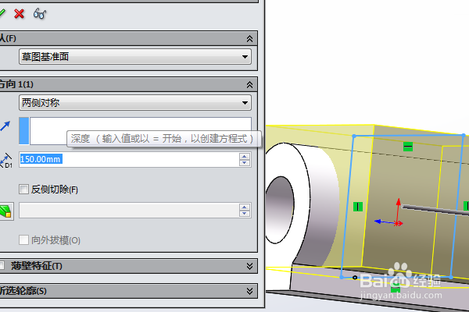The height and width of the screenshot is (312, 469).
Task: Cancel the feature with the red X
Action: pyautogui.click(x=19, y=13)
